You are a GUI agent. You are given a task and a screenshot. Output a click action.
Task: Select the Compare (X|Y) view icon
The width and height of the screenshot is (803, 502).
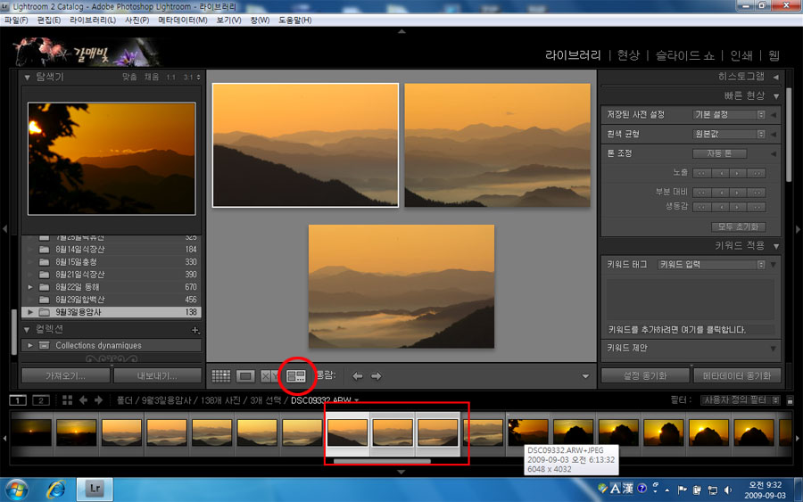click(x=269, y=376)
